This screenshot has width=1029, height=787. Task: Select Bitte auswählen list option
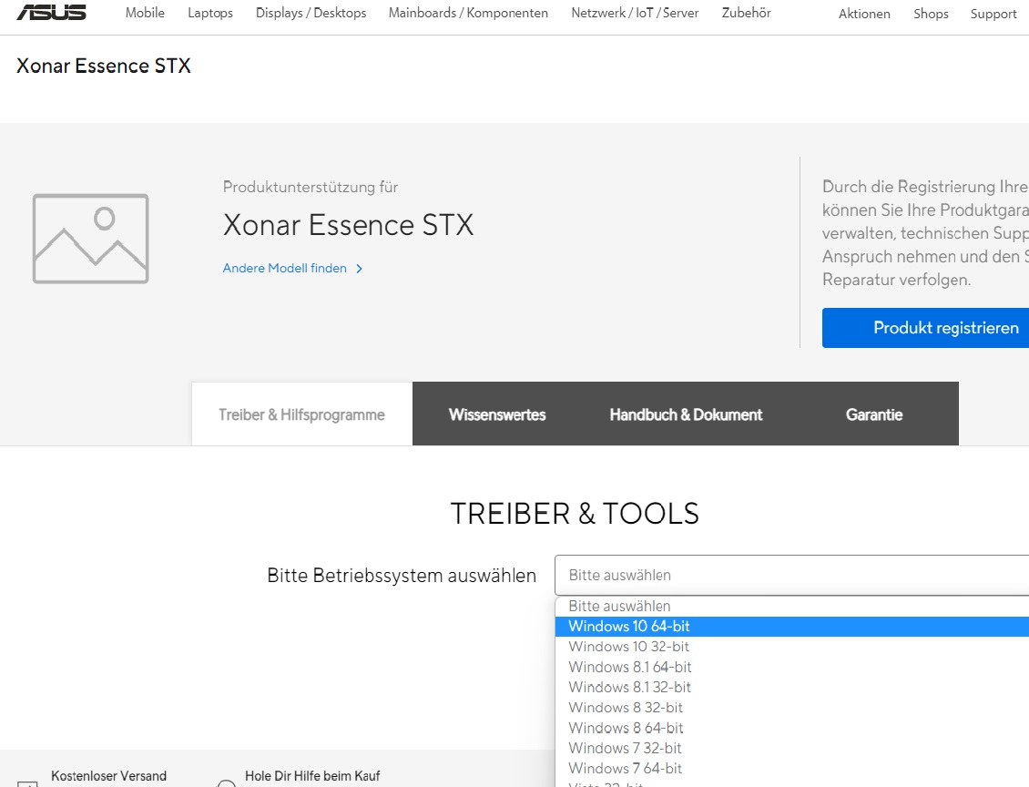pyautogui.click(x=791, y=606)
